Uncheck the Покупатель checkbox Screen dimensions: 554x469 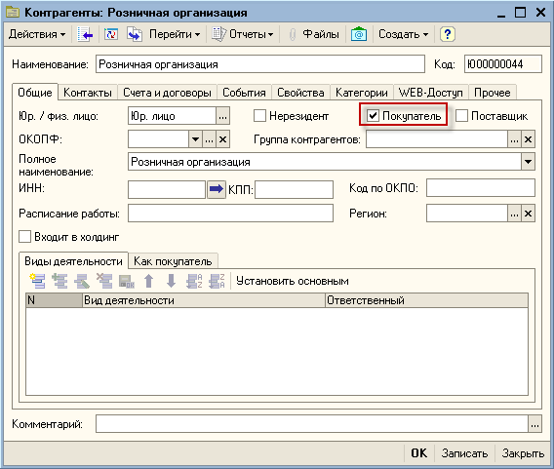click(373, 115)
